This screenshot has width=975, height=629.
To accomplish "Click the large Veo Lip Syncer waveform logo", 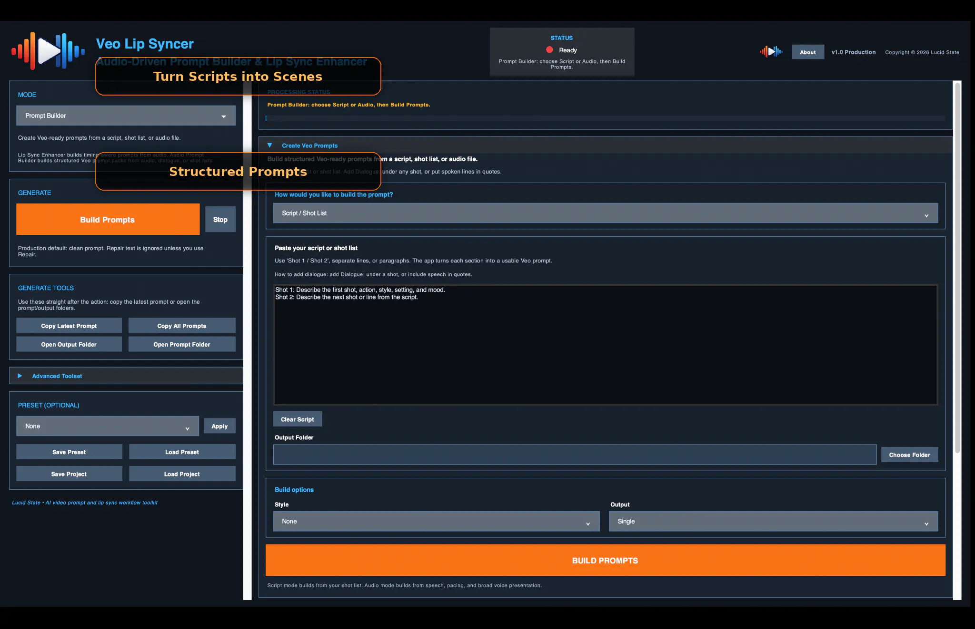I will click(x=48, y=51).
